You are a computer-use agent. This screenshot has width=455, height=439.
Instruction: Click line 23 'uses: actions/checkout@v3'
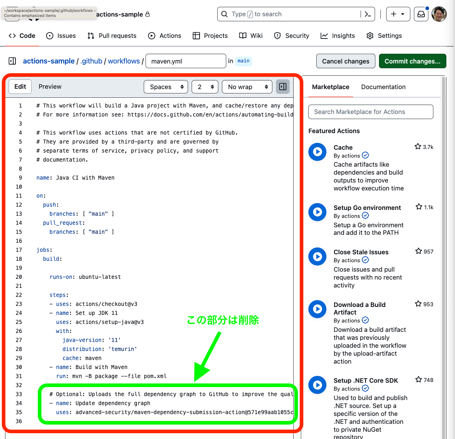(x=97, y=304)
